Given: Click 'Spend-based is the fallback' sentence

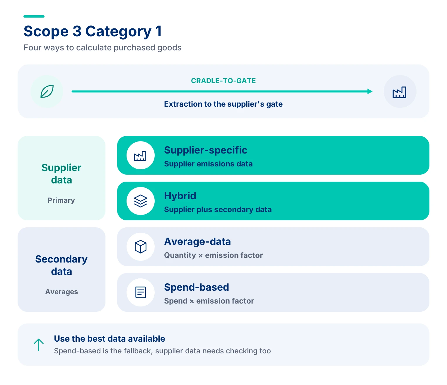Looking at the screenshot, I should point(162,351).
